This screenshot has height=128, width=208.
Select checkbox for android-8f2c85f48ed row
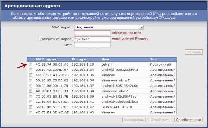coord(31,96)
